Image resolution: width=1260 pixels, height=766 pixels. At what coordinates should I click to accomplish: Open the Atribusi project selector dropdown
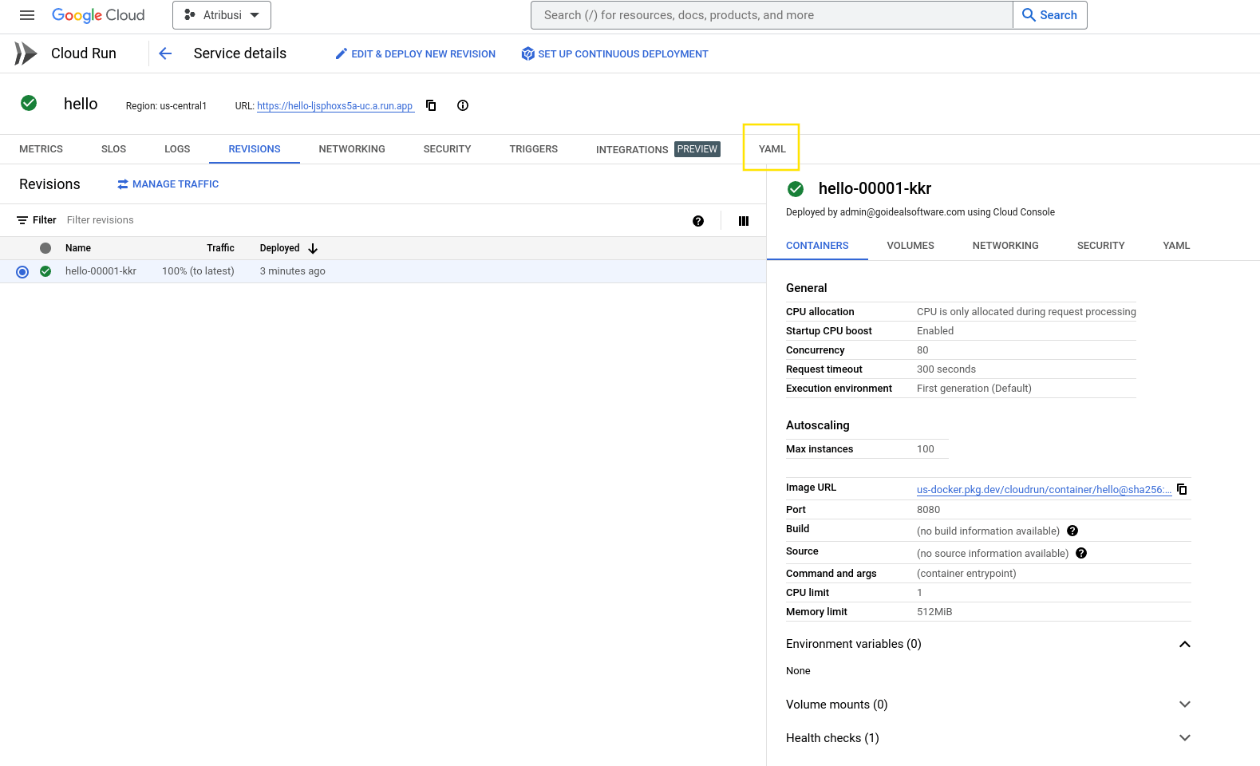coord(222,15)
